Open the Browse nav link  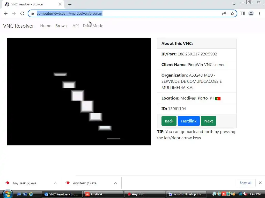click(62, 26)
